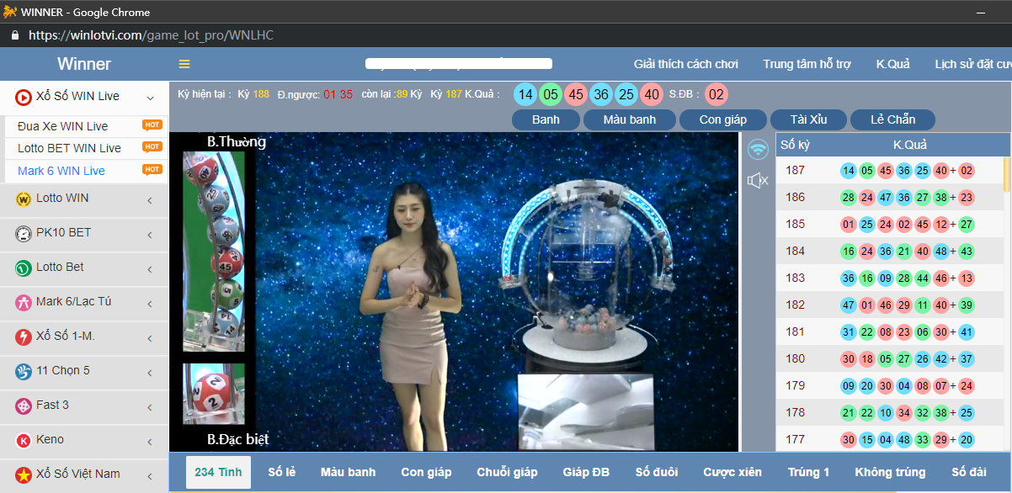Click the Fast 3 dice icon
1012x493 pixels.
click(x=24, y=406)
